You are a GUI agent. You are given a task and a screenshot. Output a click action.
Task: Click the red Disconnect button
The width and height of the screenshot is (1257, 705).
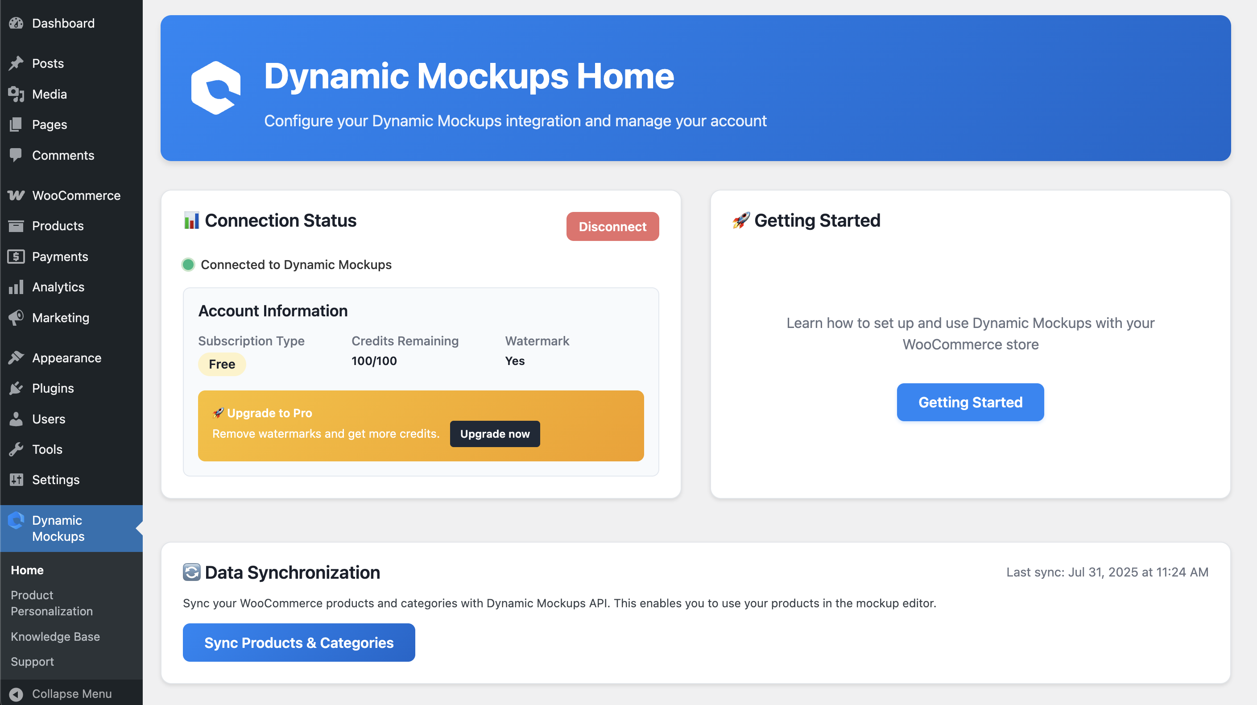612,227
